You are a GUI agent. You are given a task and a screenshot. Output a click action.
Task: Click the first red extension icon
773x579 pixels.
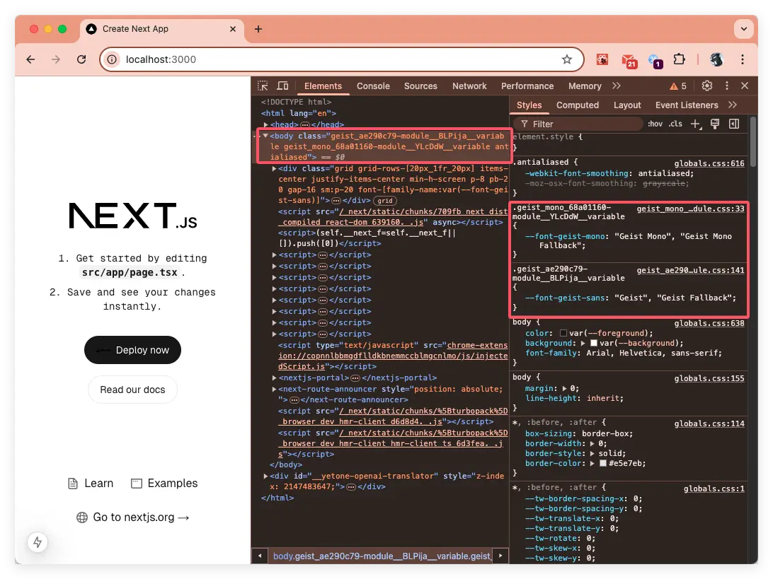click(x=602, y=59)
